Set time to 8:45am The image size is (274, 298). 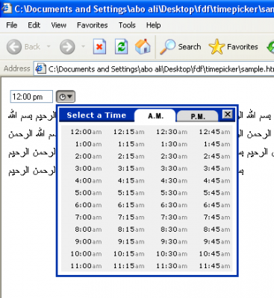[x=217, y=229]
